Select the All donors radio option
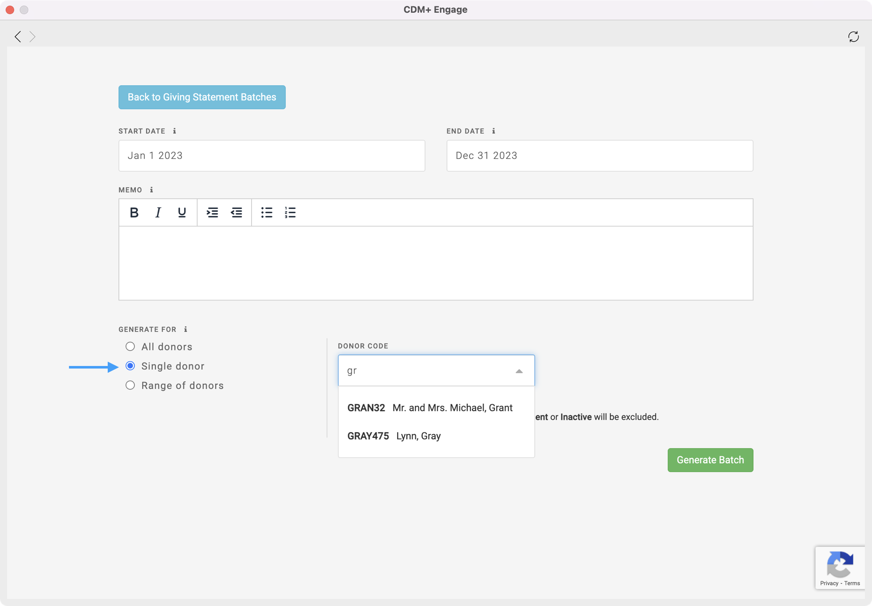 130,346
